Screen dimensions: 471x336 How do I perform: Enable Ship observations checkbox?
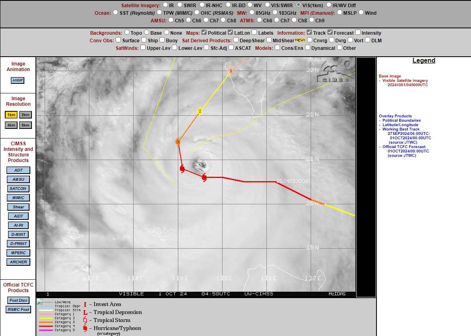[144, 40]
